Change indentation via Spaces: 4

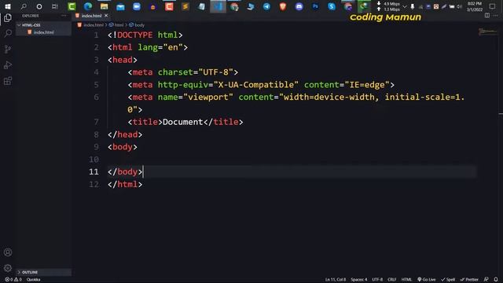(x=358, y=280)
